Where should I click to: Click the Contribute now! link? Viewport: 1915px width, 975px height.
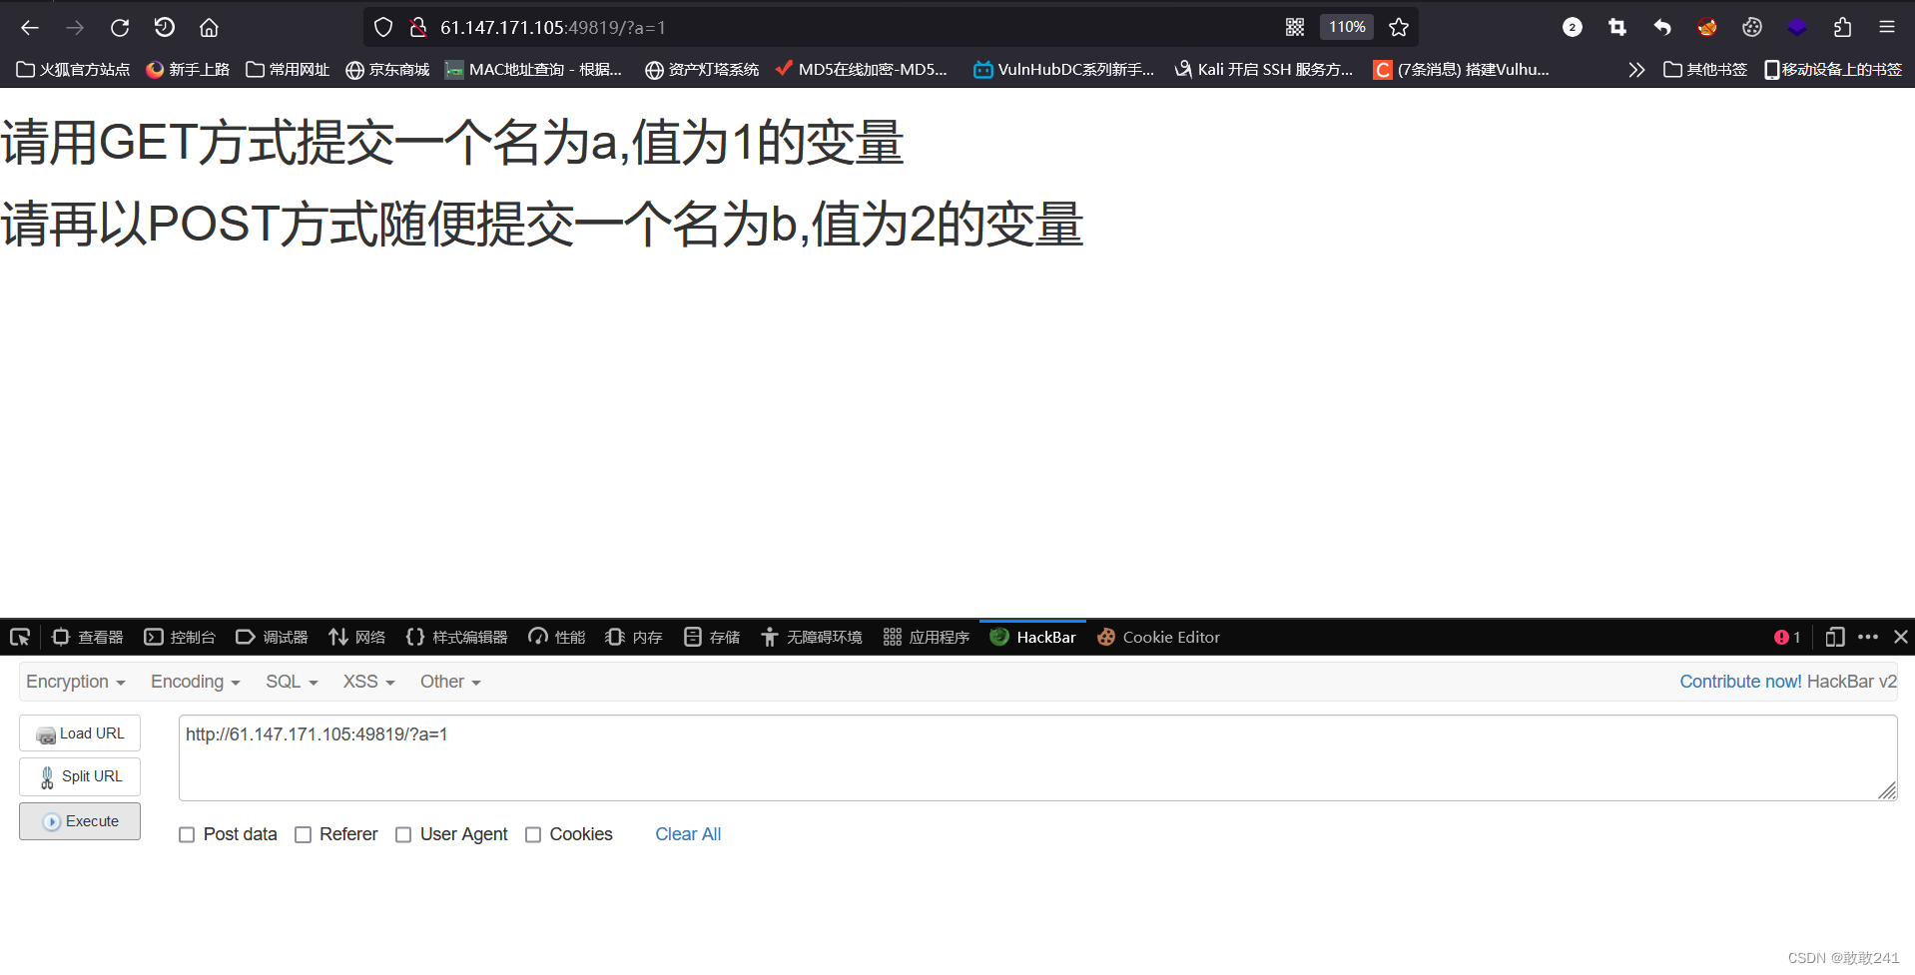tap(1740, 682)
